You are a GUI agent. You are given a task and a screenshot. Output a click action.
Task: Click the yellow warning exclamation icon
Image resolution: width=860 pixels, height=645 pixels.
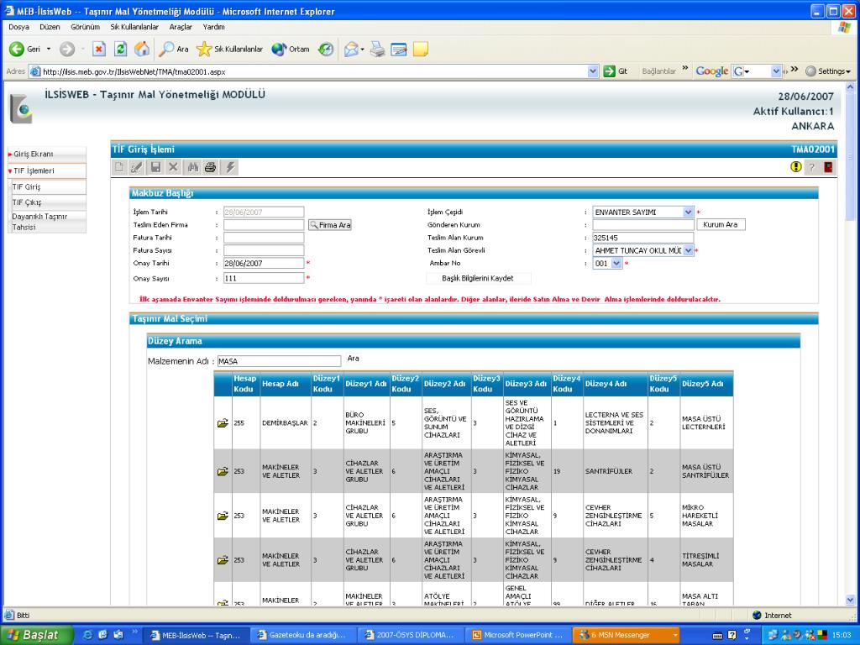796,167
